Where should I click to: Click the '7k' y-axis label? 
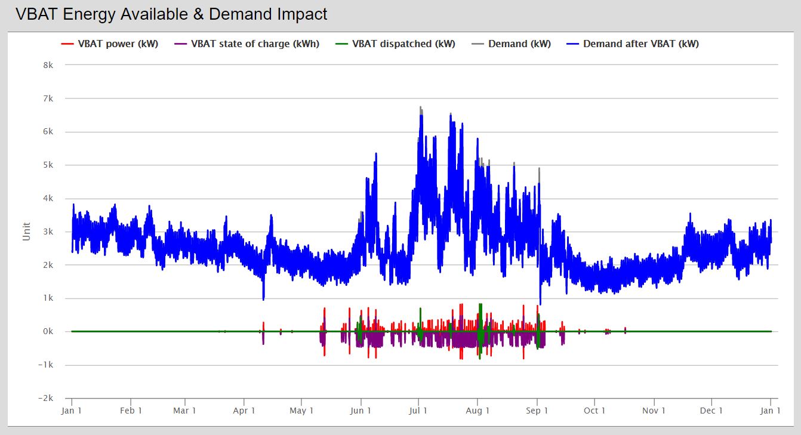click(49, 98)
